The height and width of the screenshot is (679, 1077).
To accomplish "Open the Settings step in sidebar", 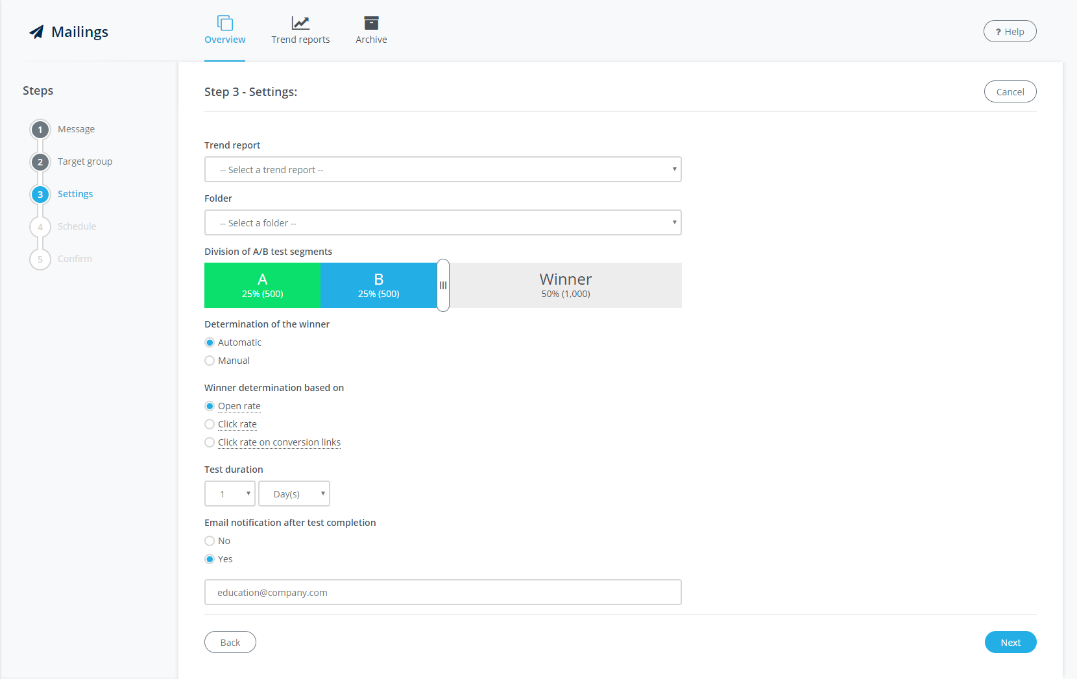I will coord(75,194).
